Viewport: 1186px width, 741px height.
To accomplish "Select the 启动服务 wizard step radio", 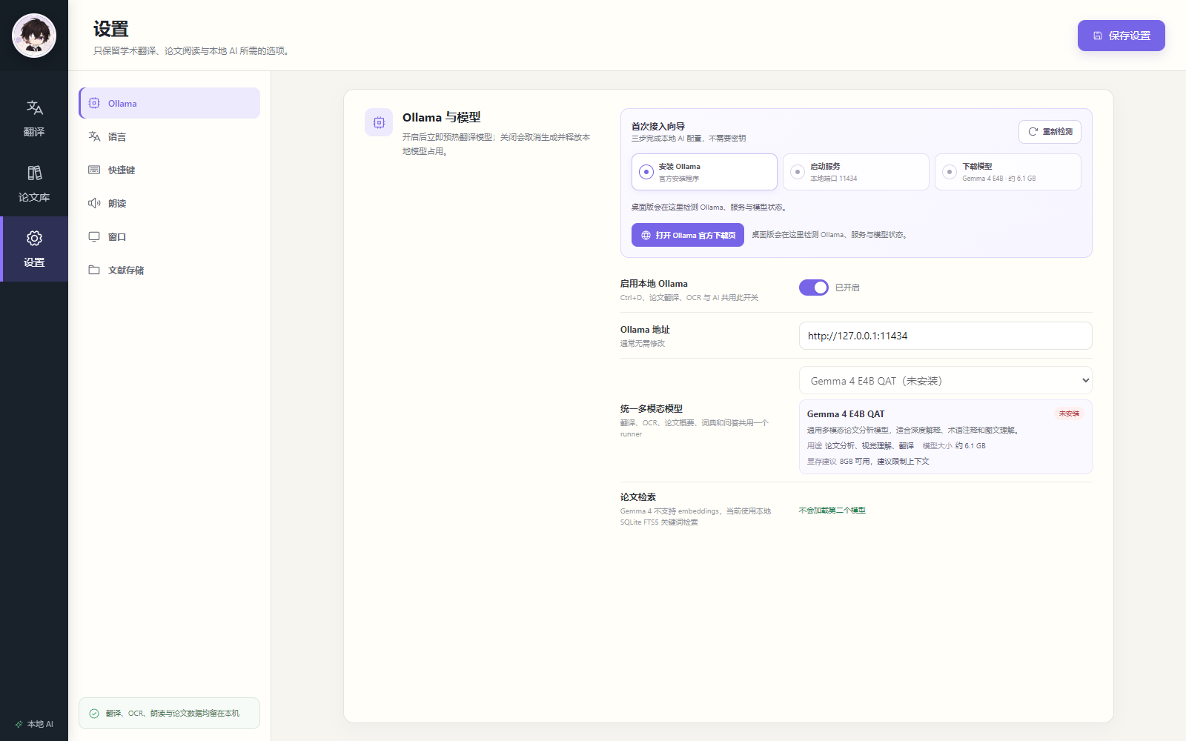I will coord(798,172).
